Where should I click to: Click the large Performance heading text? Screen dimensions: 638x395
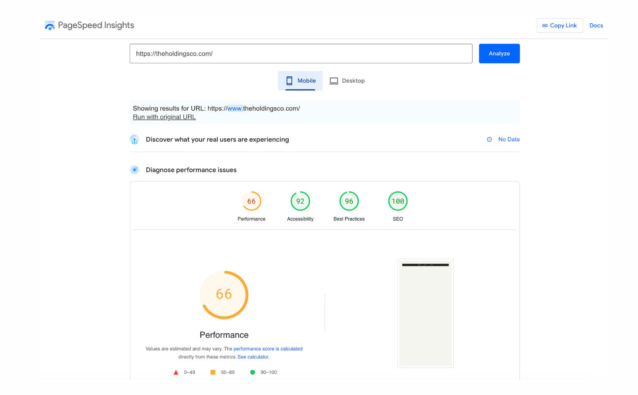pyautogui.click(x=224, y=335)
